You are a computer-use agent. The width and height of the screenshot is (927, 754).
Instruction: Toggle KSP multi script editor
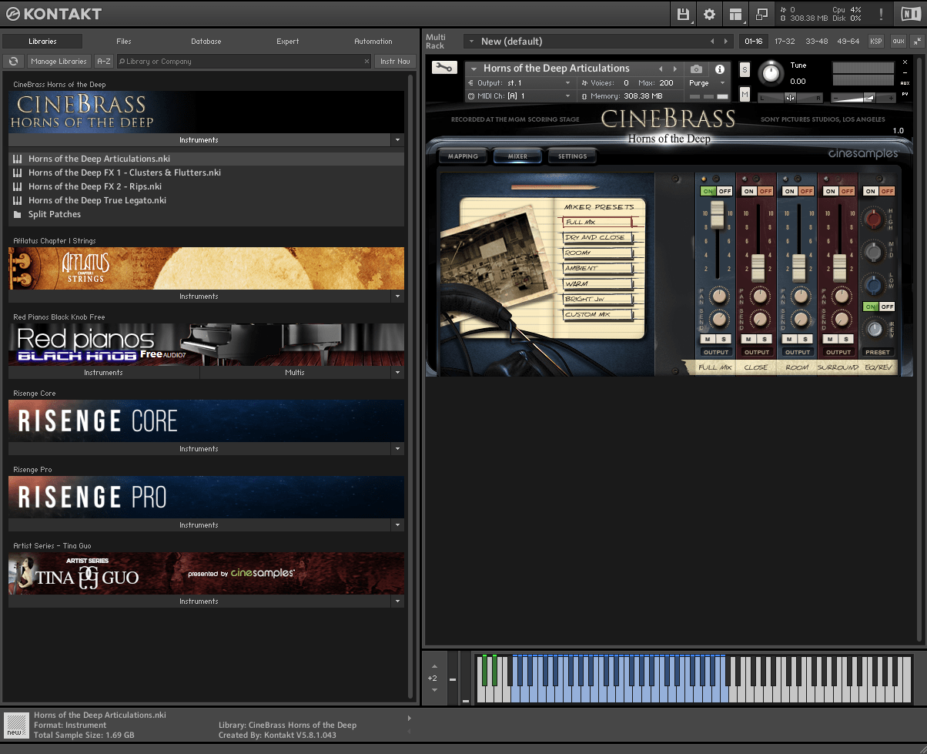[876, 42]
